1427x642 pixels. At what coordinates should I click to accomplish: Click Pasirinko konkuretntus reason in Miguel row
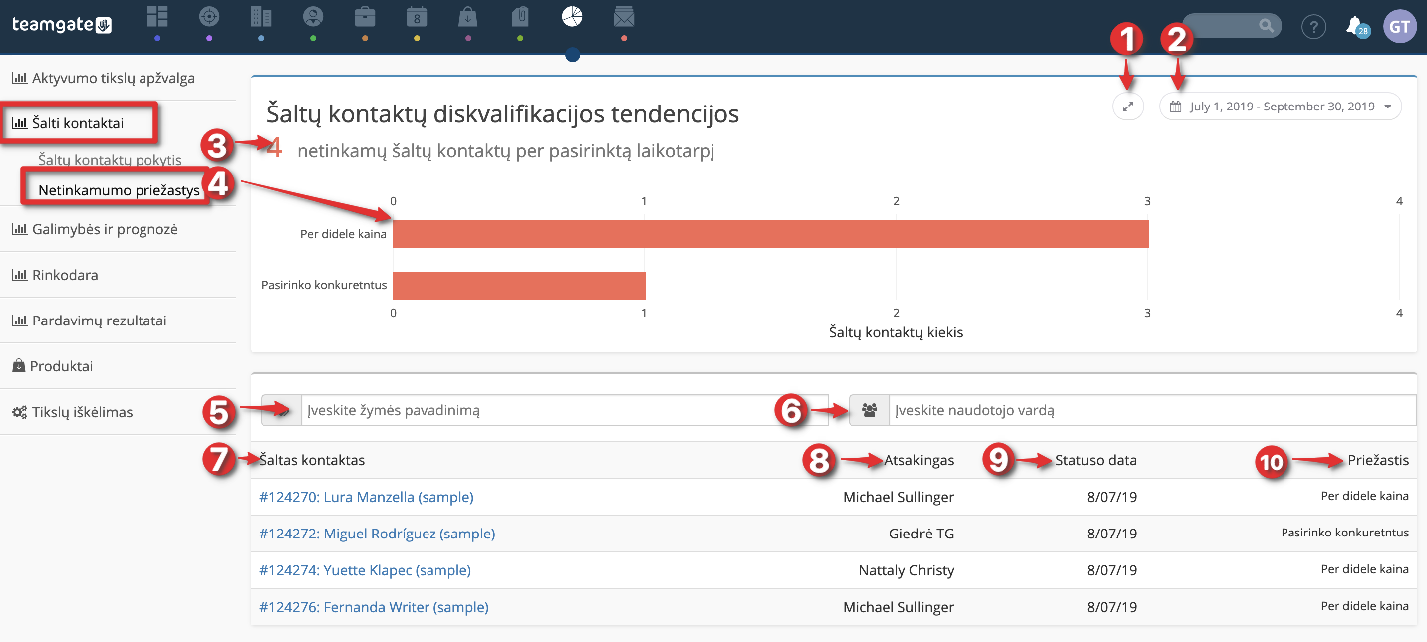coord(1345,533)
